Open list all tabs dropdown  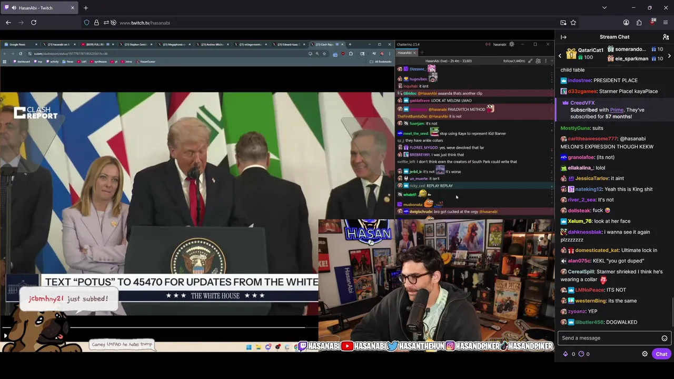(604, 8)
